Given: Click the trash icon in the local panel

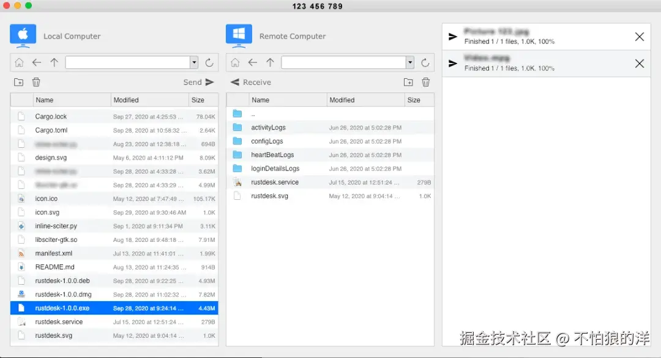Looking at the screenshot, I should [x=36, y=81].
